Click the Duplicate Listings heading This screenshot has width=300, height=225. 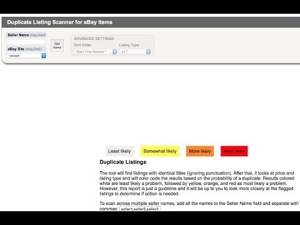point(123,162)
